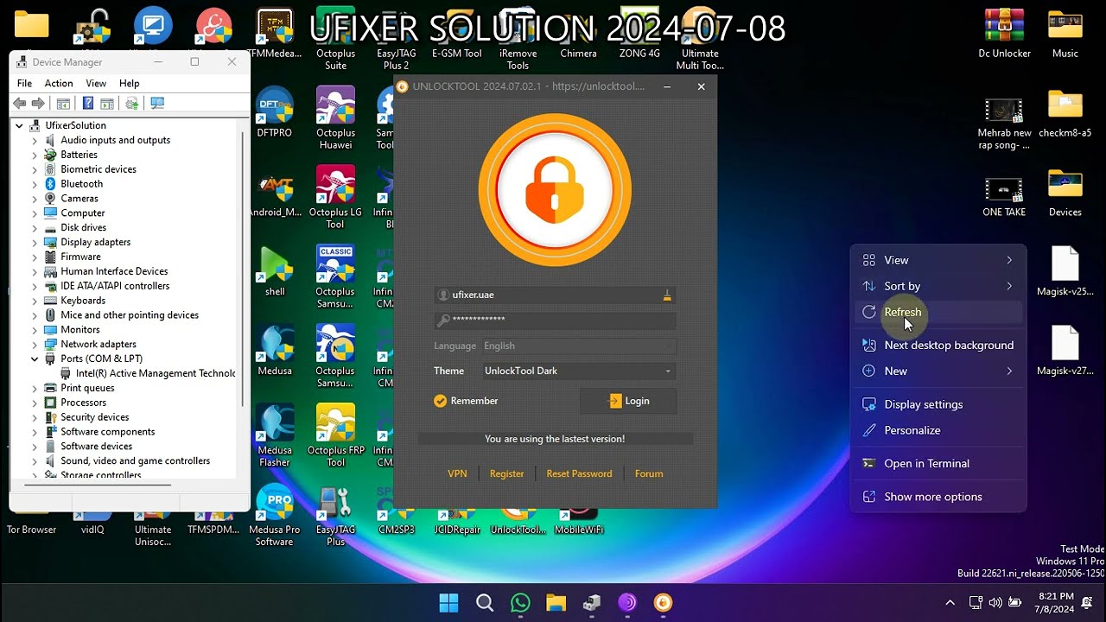Click the UnlockTool taskbar icon

(663, 602)
